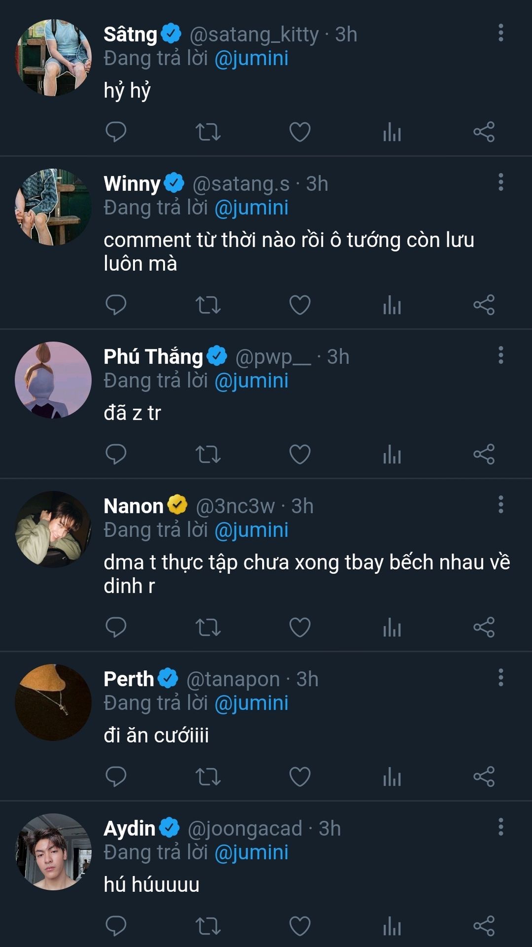
Task: Reply to Nanon's internship tweet
Action: pos(116,627)
